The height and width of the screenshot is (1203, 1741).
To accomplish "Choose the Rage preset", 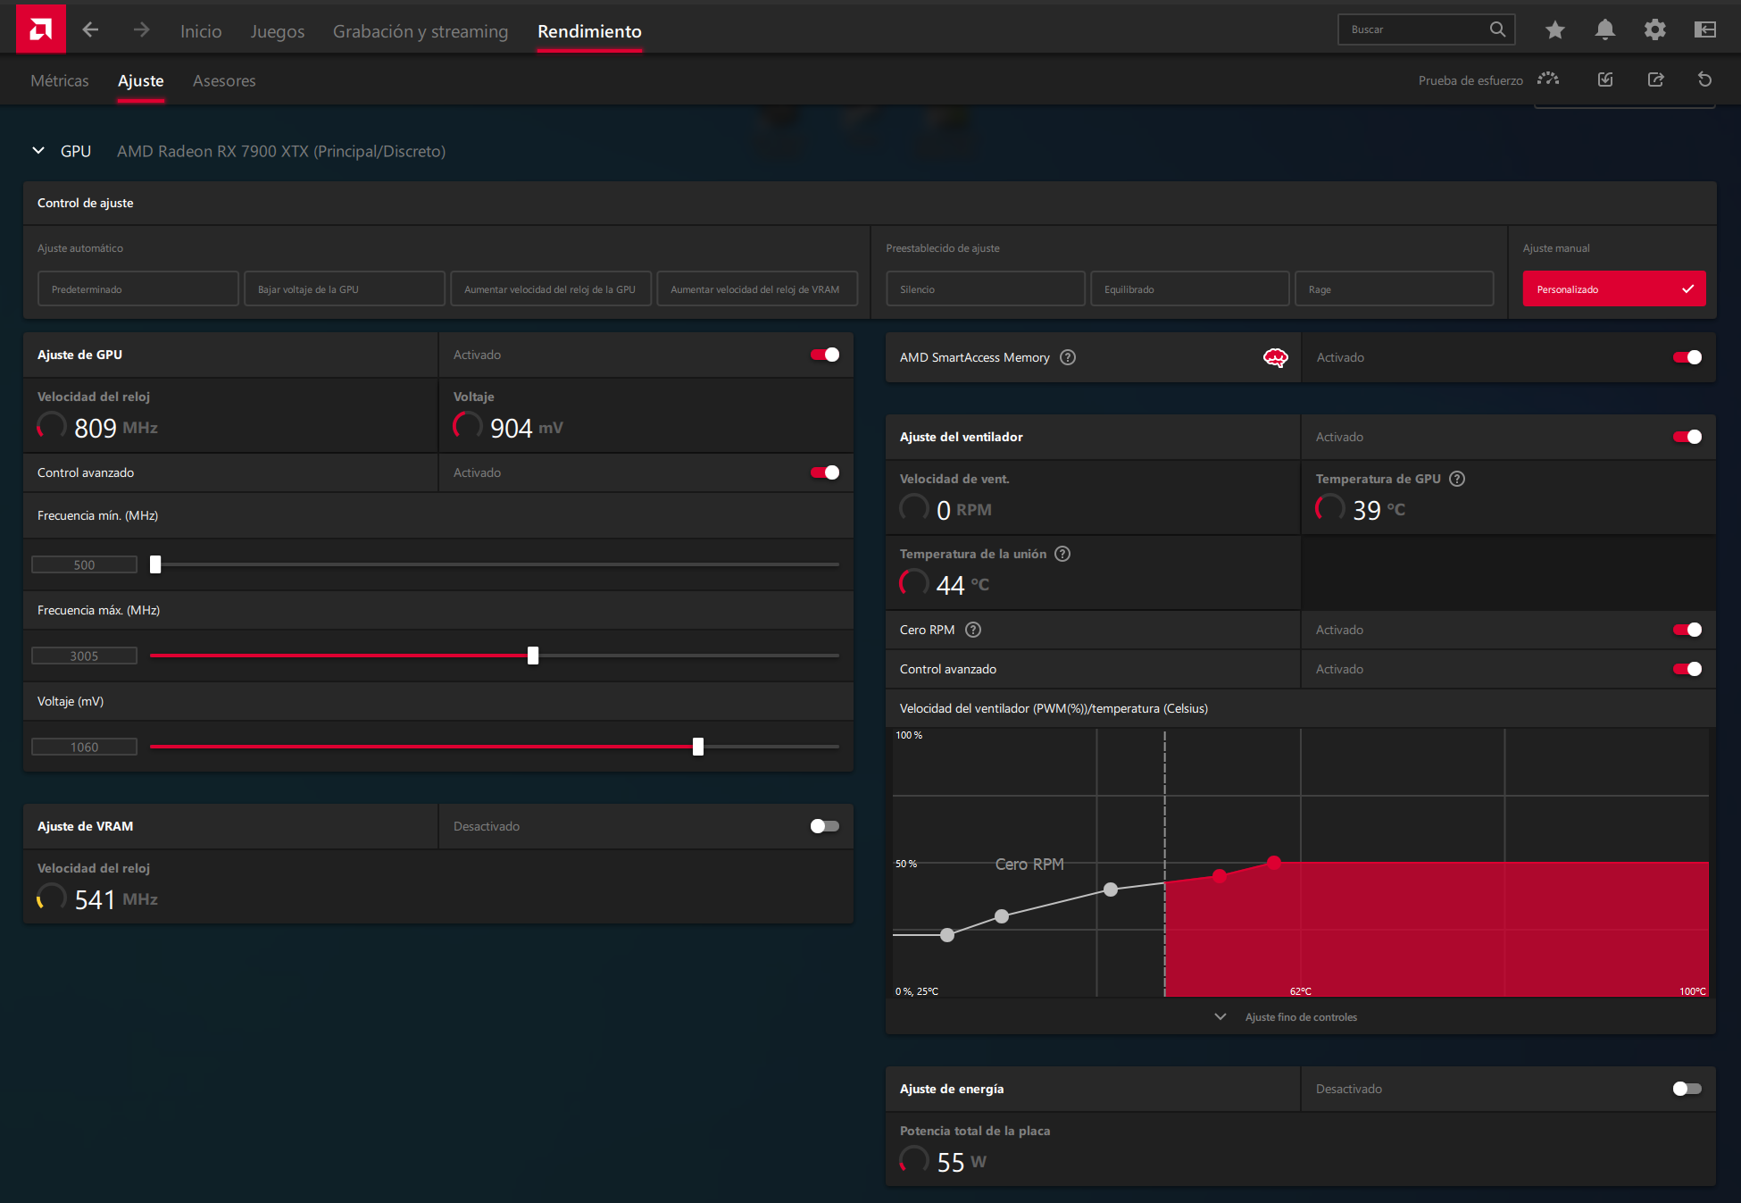I will 1395,289.
